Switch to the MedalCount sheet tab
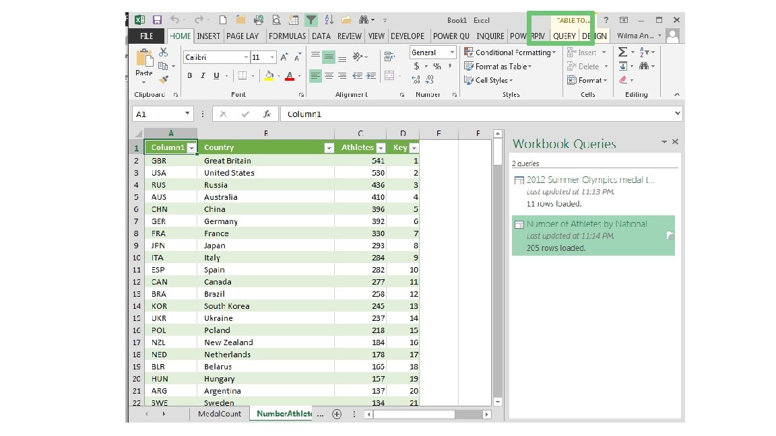Viewport: 776px width, 436px height. (x=219, y=414)
